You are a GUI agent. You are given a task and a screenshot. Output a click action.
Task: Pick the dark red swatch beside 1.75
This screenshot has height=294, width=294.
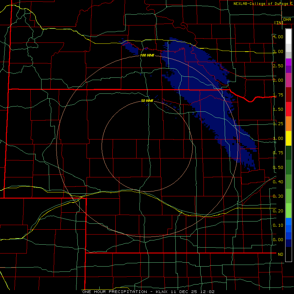click(x=288, y=94)
